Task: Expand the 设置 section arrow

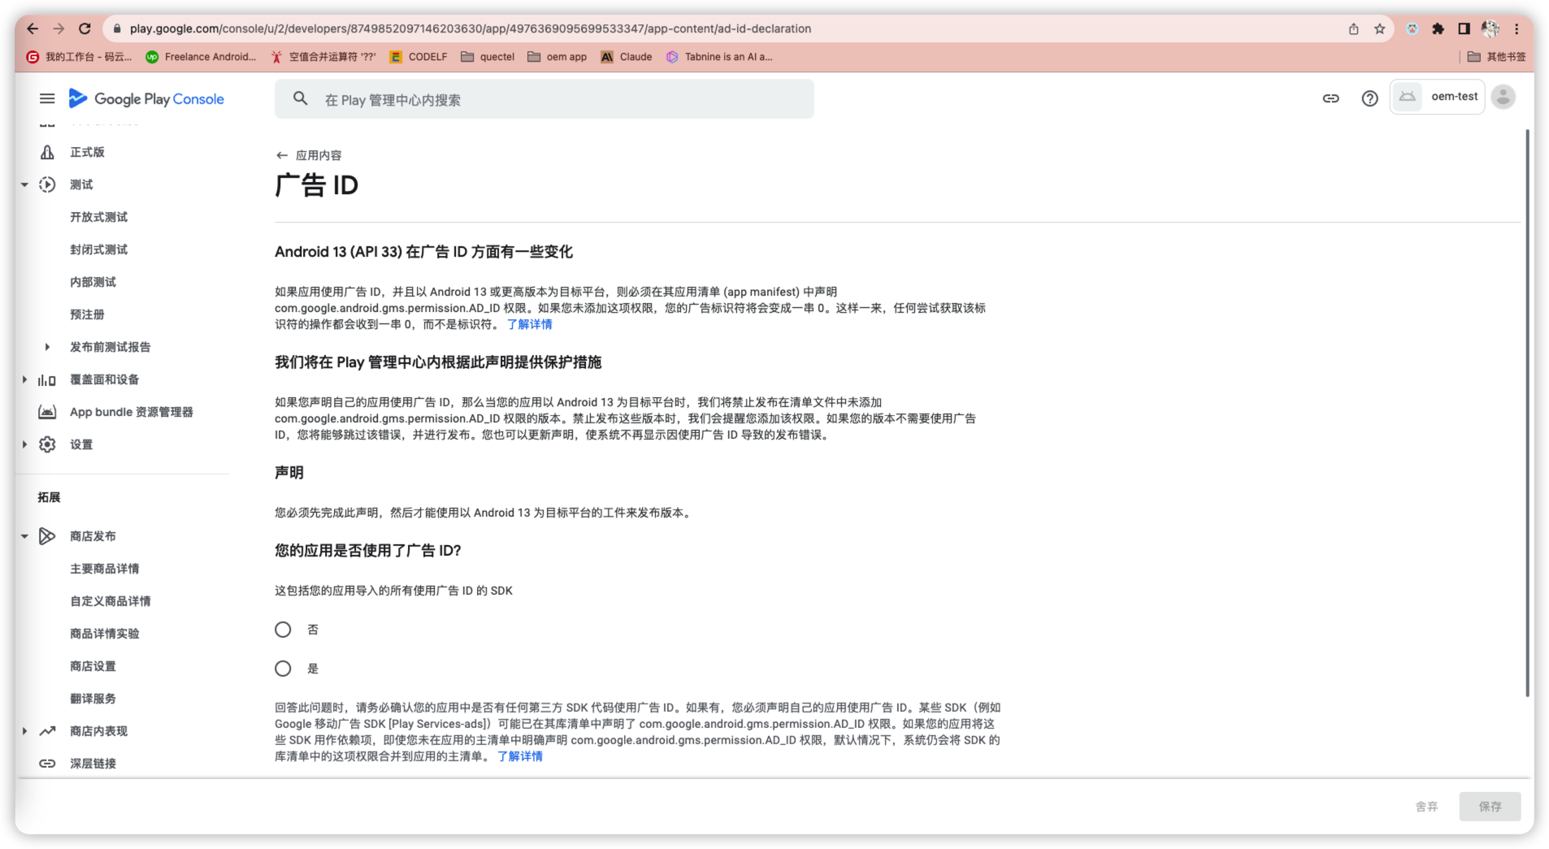Action: click(x=24, y=444)
